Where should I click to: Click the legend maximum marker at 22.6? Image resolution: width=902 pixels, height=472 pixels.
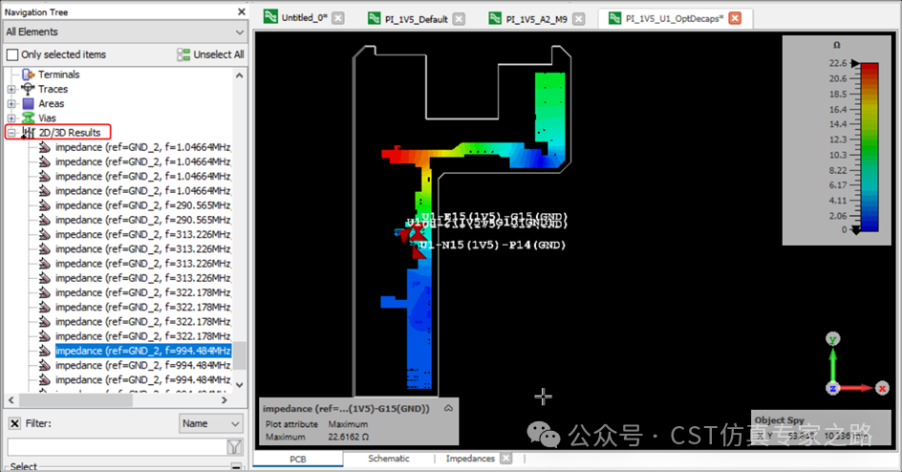[x=855, y=63]
